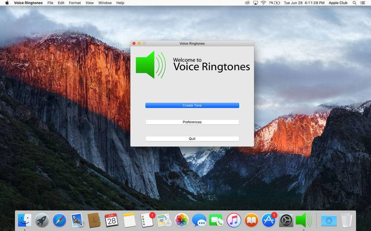Open iBooks from the Dock
This screenshot has width=371, height=231.
tap(251, 220)
